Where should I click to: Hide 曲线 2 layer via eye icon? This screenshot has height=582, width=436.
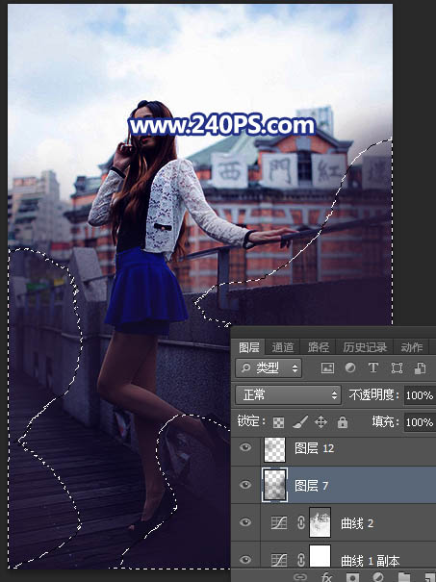tap(245, 522)
